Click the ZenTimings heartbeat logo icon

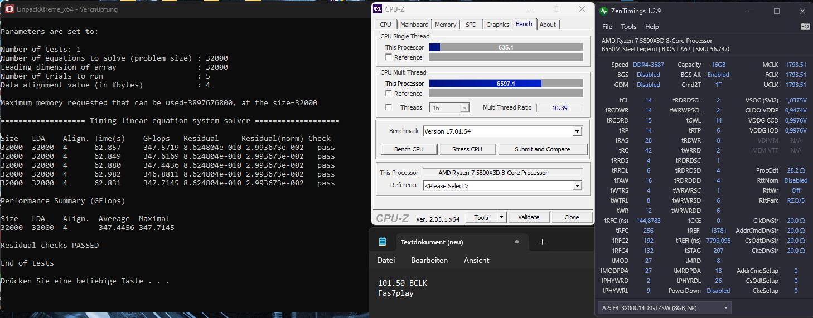coord(604,11)
